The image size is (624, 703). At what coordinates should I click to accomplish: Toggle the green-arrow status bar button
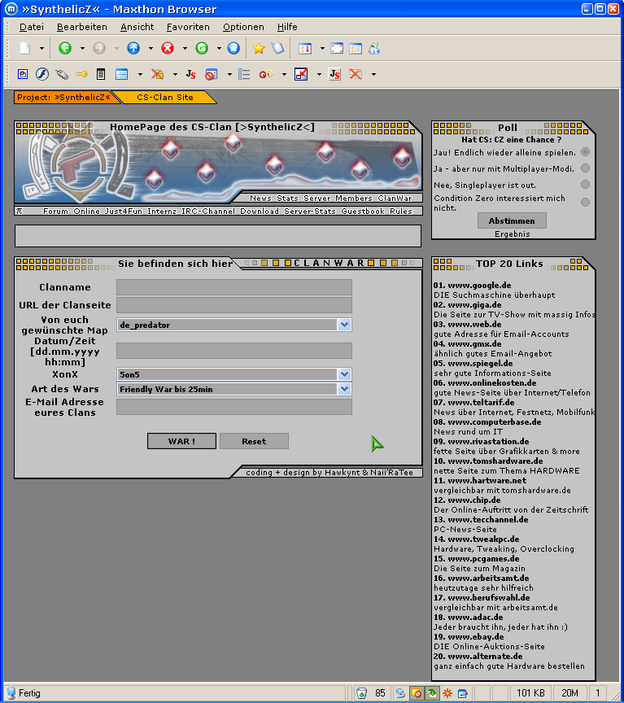tap(432, 693)
